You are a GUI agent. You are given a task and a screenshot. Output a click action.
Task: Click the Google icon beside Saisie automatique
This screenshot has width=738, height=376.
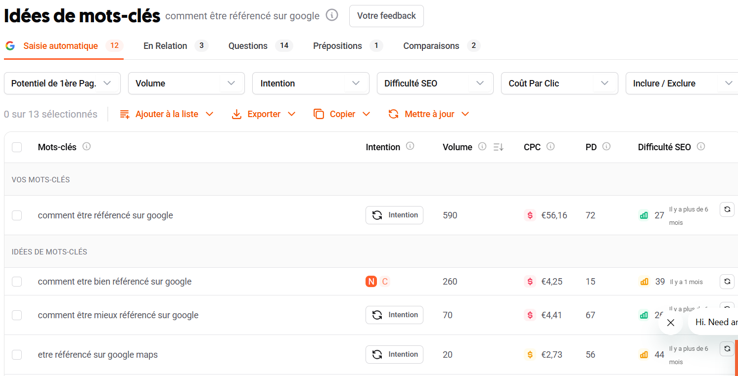click(x=10, y=45)
